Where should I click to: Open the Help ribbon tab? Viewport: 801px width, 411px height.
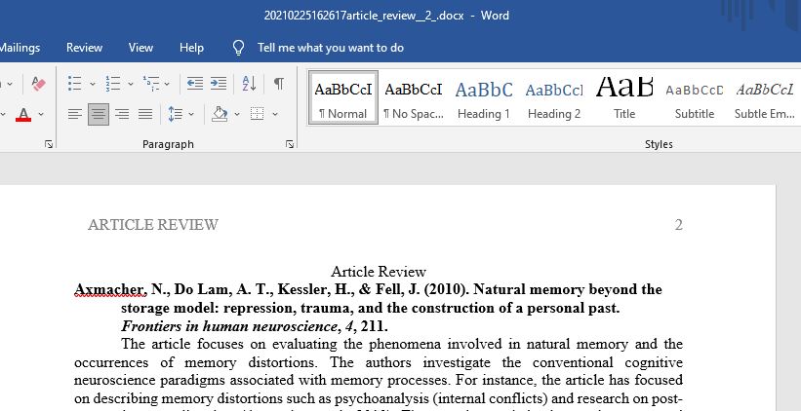(191, 48)
